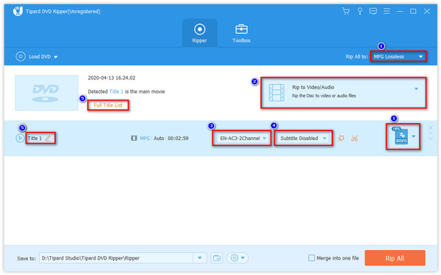
Task: Click the Rip All button
Action: (x=395, y=258)
